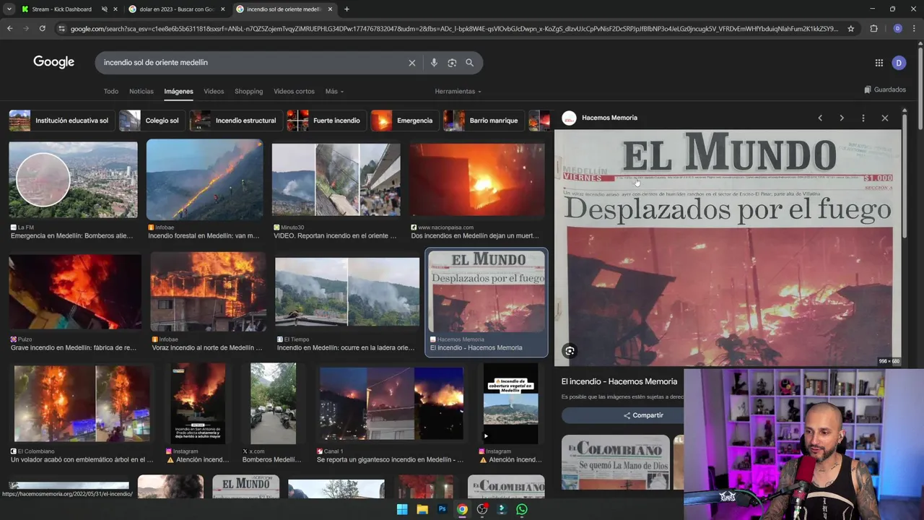Open WhatsApp from taskbar
This screenshot has height=520, width=924.
522,509
